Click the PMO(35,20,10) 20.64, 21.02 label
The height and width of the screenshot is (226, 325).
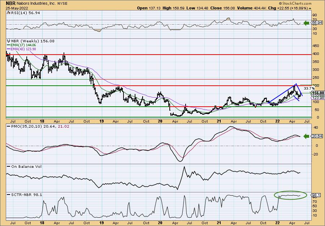click(40, 127)
